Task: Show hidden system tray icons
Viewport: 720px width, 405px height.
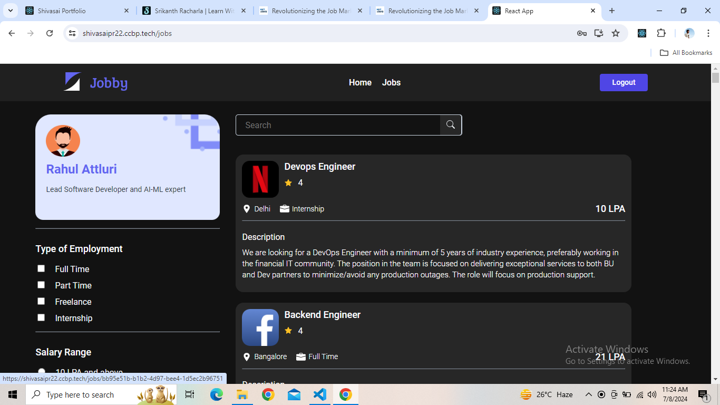Action: click(589, 394)
